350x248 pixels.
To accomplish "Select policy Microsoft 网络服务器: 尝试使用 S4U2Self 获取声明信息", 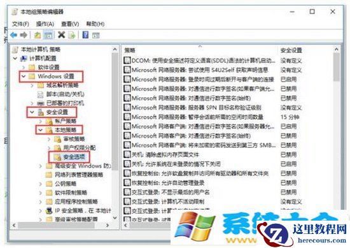I will click(x=200, y=70).
